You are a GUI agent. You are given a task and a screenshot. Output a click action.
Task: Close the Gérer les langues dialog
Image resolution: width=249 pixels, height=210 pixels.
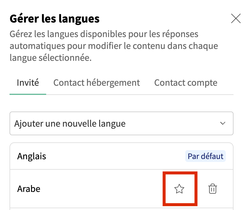click(x=236, y=19)
